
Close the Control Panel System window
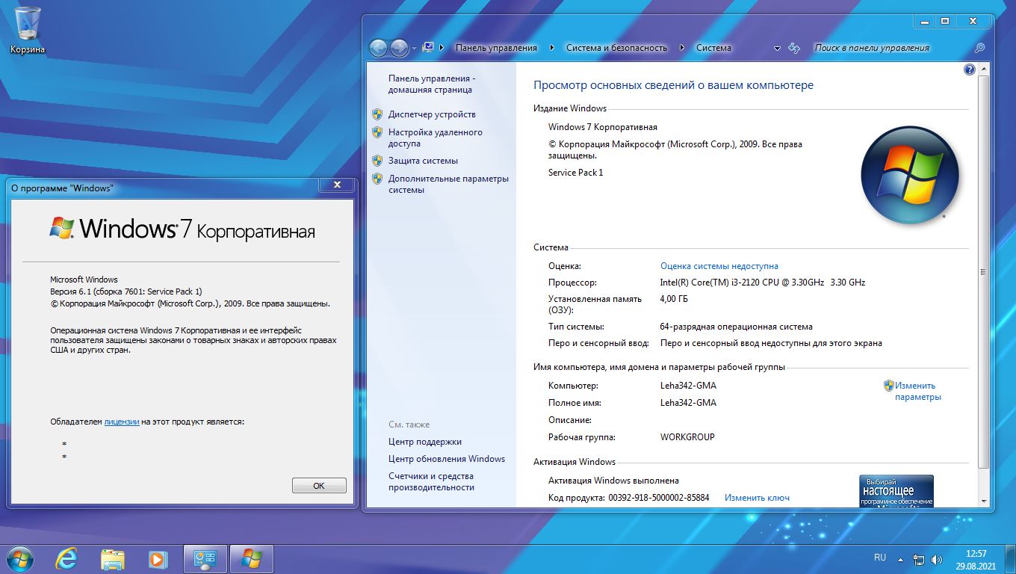click(x=972, y=22)
